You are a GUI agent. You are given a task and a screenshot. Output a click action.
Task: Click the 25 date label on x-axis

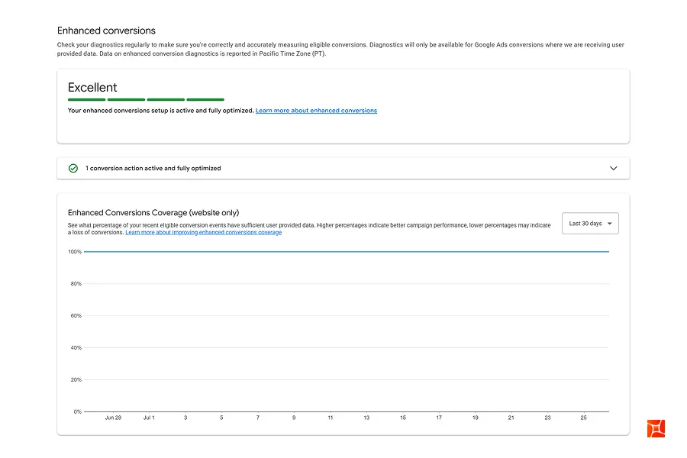tap(583, 418)
